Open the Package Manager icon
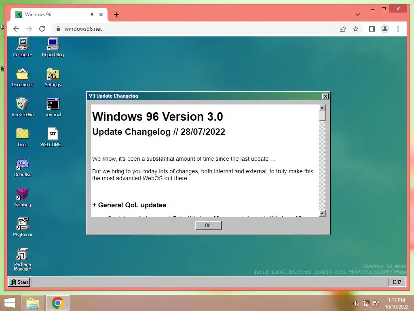The image size is (414, 311). [23, 260]
